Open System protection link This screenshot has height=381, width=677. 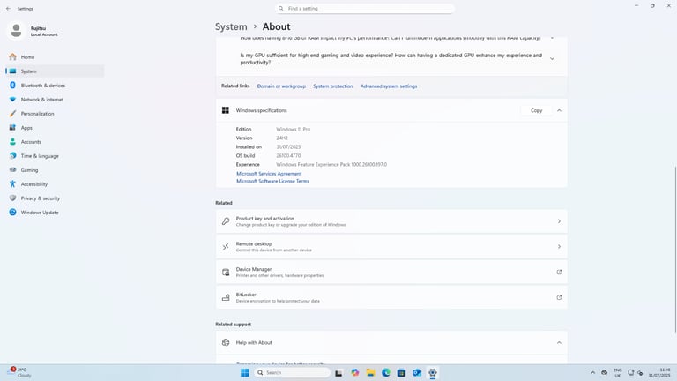(333, 86)
